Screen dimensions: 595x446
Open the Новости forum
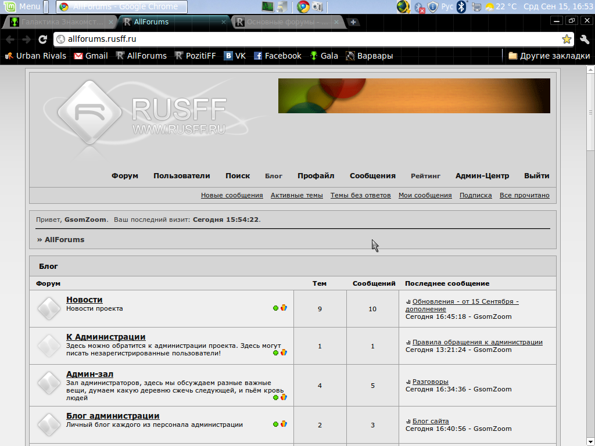point(84,300)
